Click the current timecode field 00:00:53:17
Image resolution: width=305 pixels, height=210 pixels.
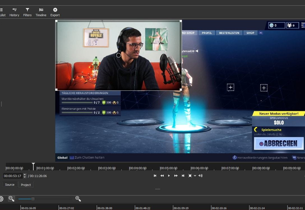(x=13, y=176)
